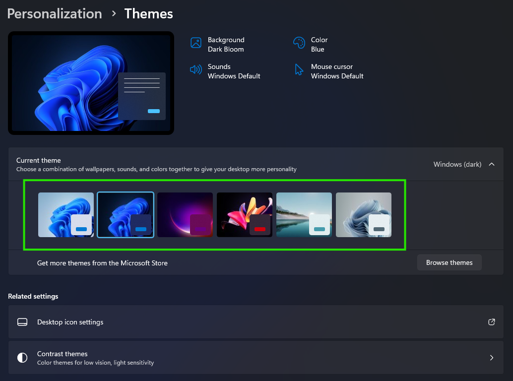The image size is (513, 381).
Task: Click Windows Default under Mouse cursor
Action: [337, 76]
